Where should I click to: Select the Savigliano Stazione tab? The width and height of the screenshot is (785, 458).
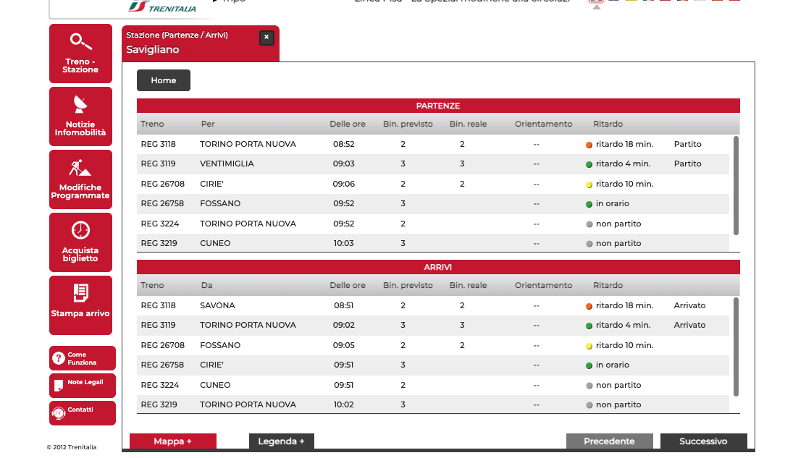188,43
